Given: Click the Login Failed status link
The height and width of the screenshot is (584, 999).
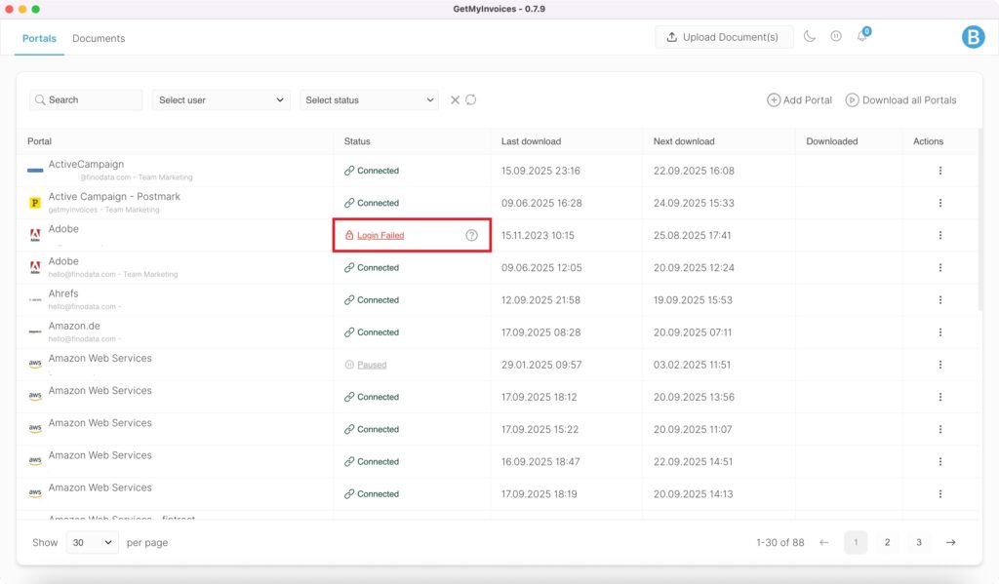Looking at the screenshot, I should pos(380,236).
